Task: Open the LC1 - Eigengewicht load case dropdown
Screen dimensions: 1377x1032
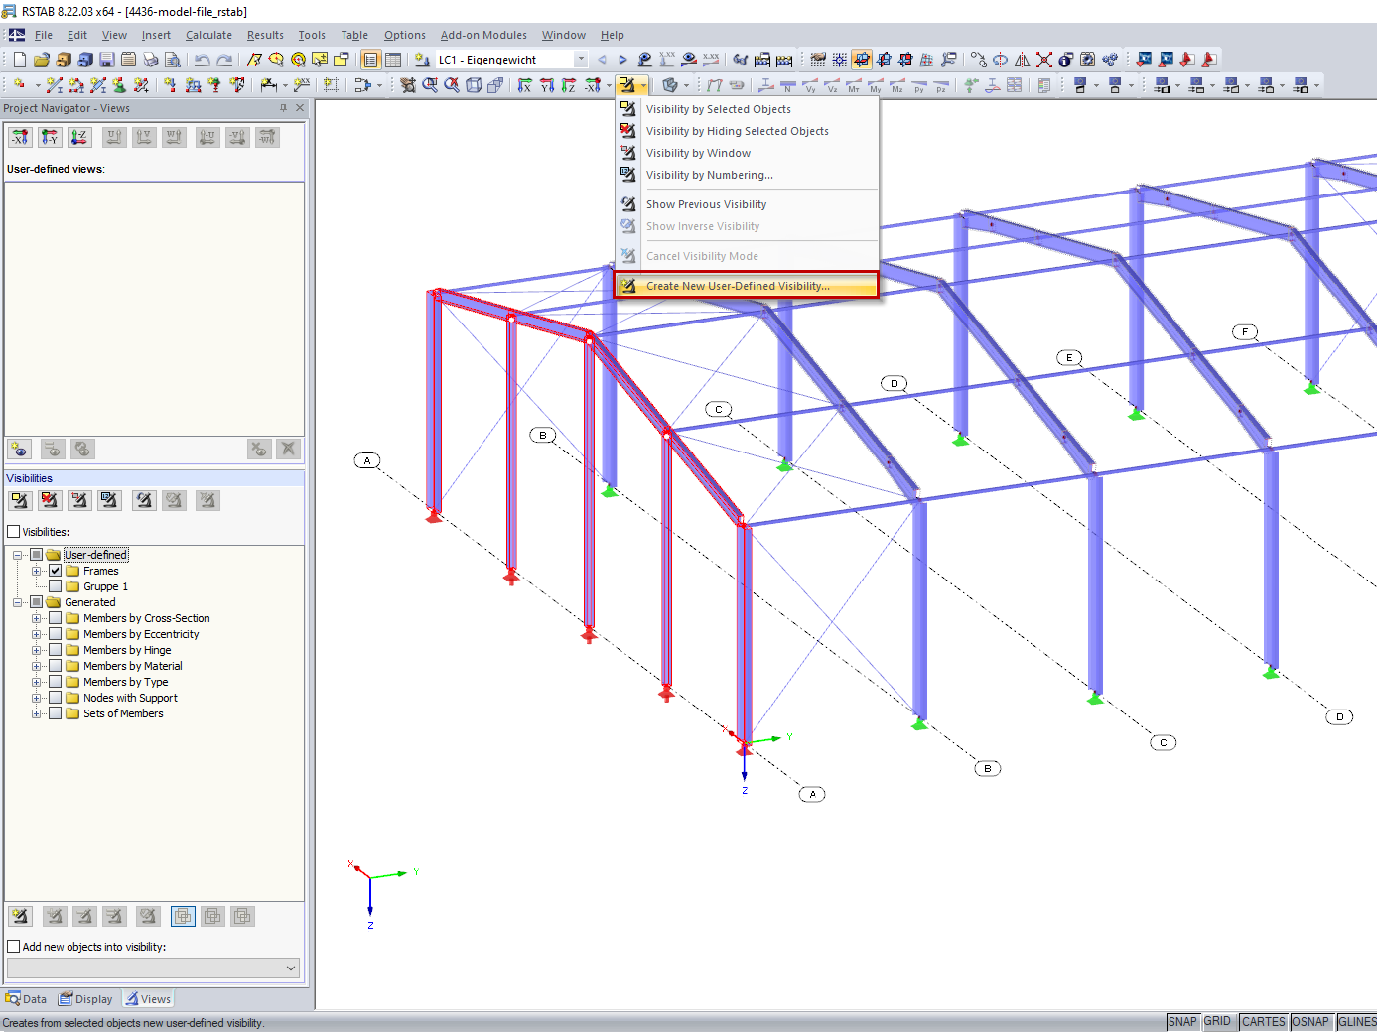Action: click(x=581, y=60)
